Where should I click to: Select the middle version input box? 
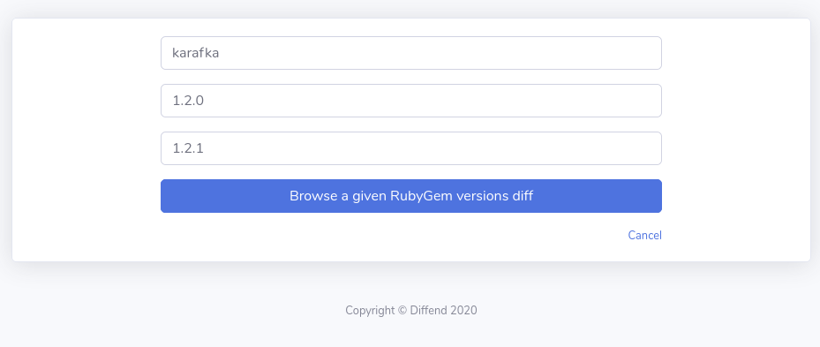pyautogui.click(x=411, y=101)
